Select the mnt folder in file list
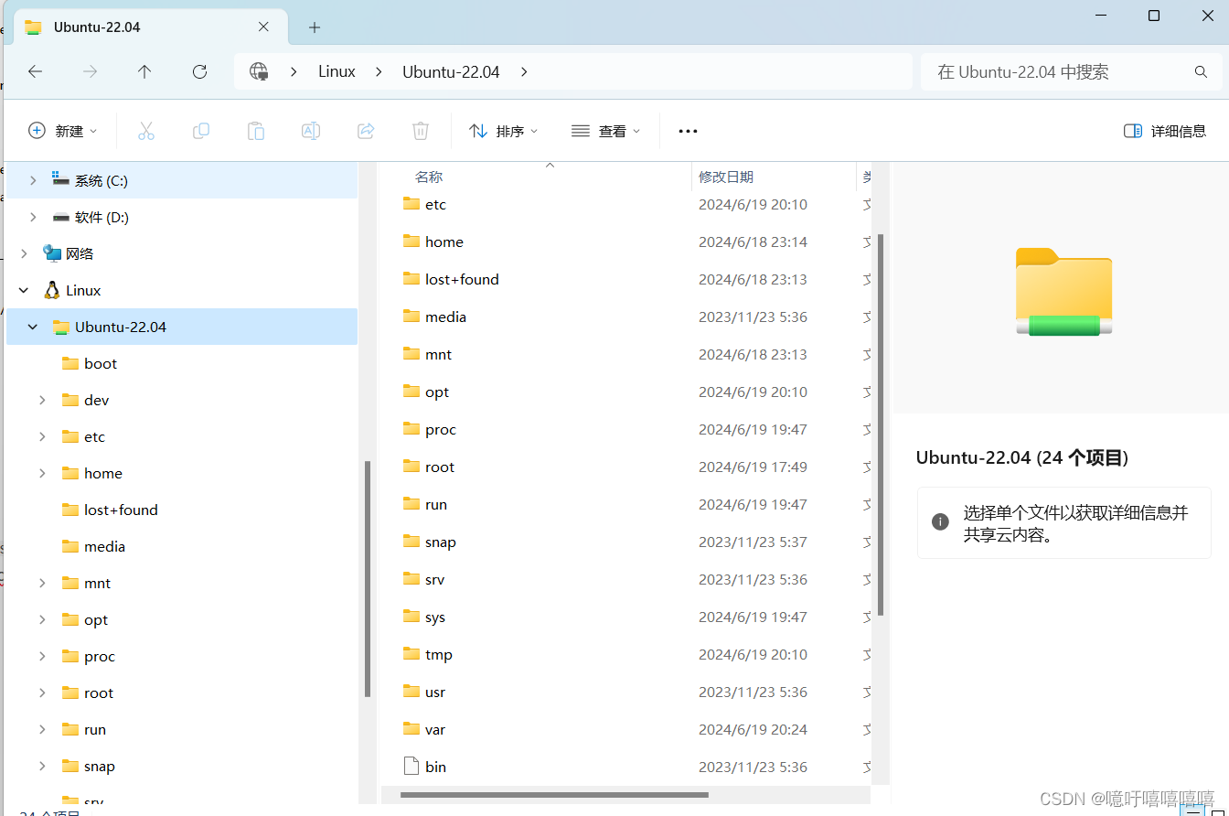Screen dimensions: 1229x816 (x=438, y=354)
